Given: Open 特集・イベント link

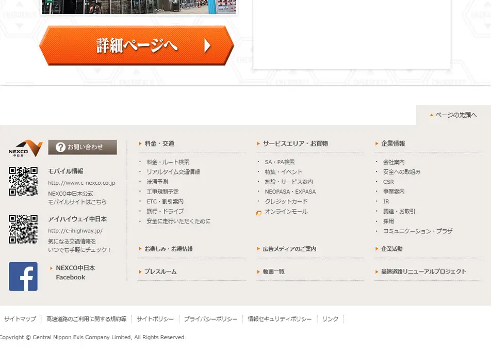Looking at the screenshot, I should (283, 172).
